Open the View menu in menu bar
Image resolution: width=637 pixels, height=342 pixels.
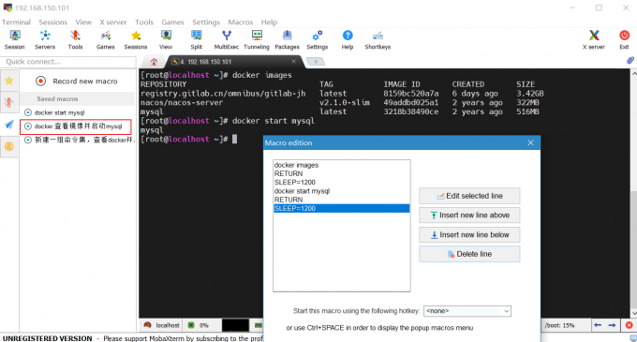coord(83,22)
